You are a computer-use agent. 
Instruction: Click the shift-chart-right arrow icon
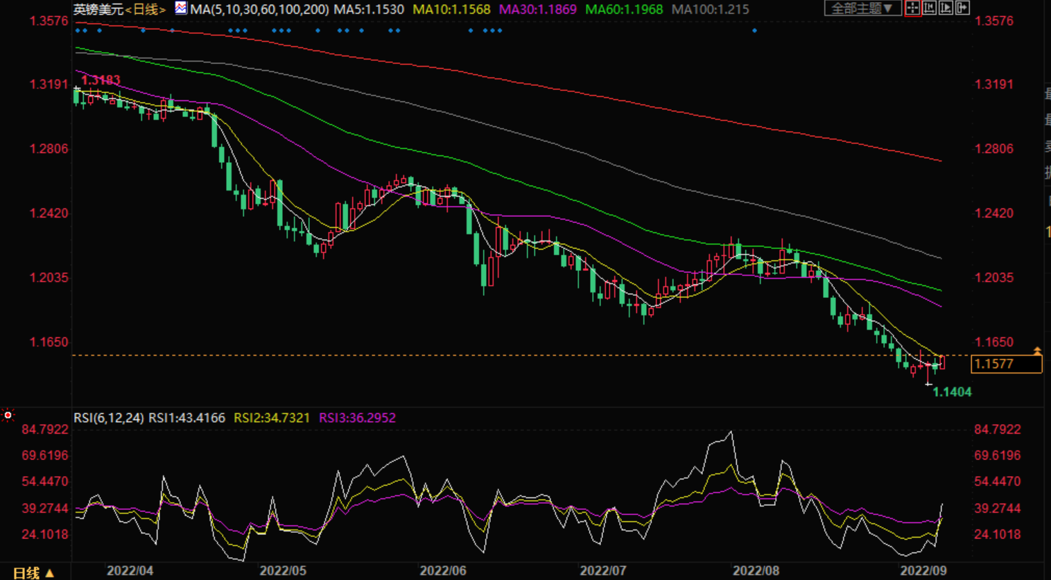click(962, 8)
